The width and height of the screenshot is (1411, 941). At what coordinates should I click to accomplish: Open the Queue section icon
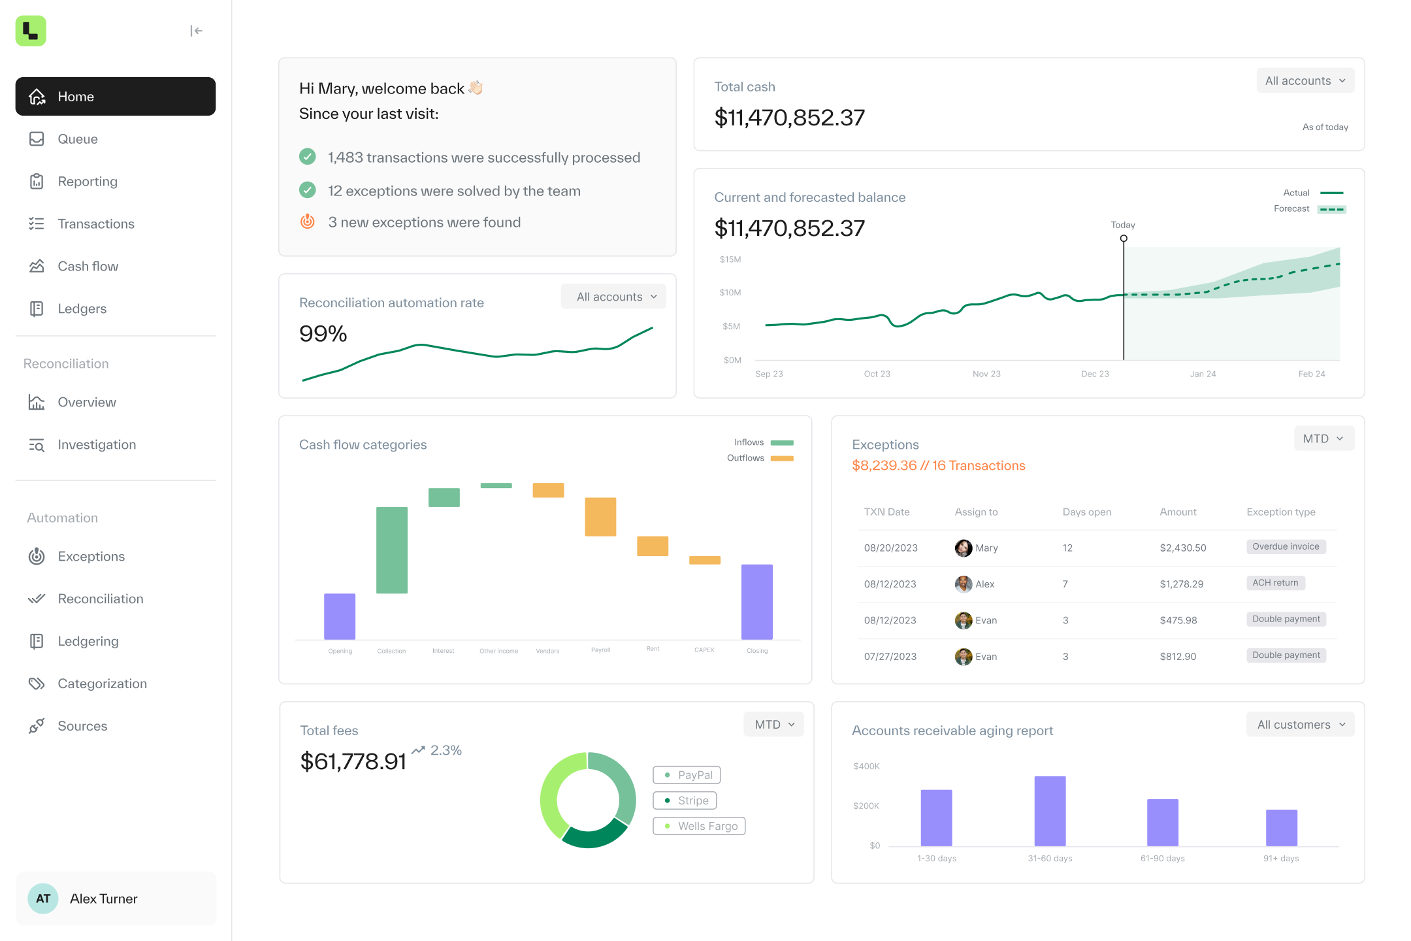click(x=37, y=138)
